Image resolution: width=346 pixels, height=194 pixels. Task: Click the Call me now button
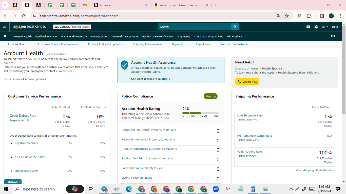click(x=247, y=82)
